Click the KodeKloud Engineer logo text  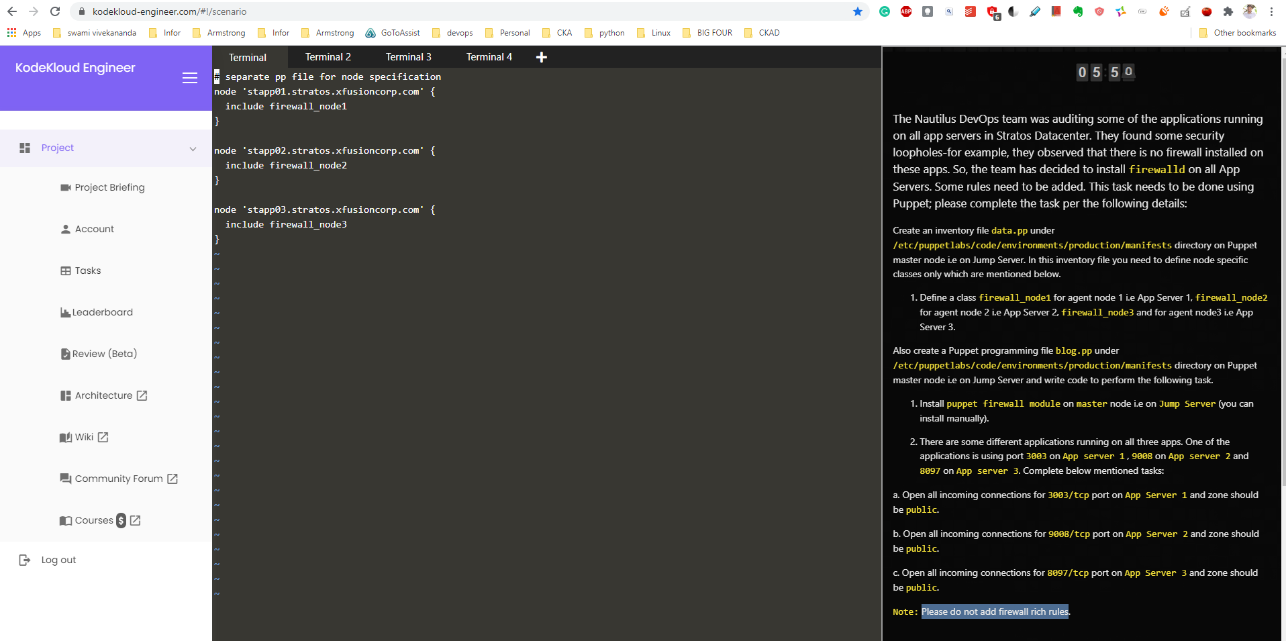pyautogui.click(x=75, y=68)
